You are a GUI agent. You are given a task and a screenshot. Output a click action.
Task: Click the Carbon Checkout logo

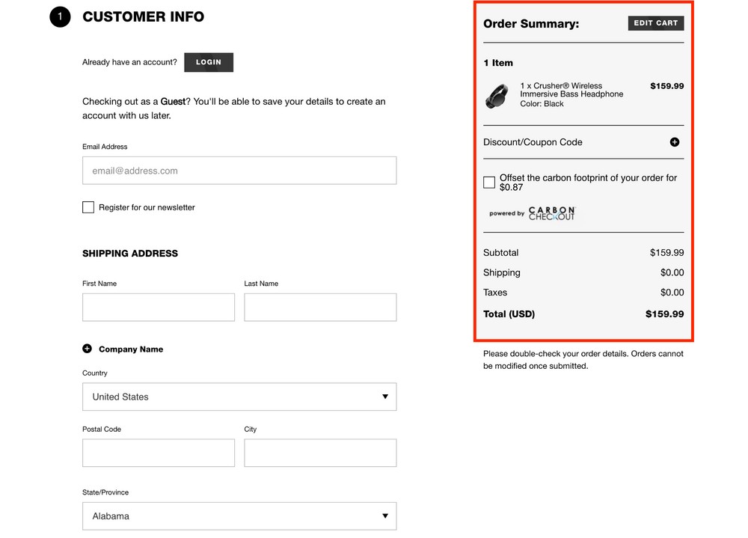(x=551, y=213)
